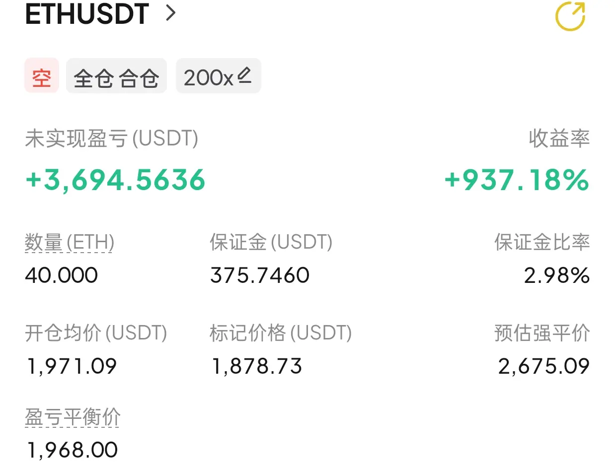615x469 pixels.
Task: Open the 200x leverage selector
Action: tap(218, 75)
